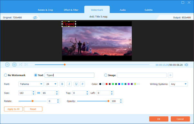194x124 pixels.
Task: Switch to the Subtitle tab
Action: tap(148, 10)
